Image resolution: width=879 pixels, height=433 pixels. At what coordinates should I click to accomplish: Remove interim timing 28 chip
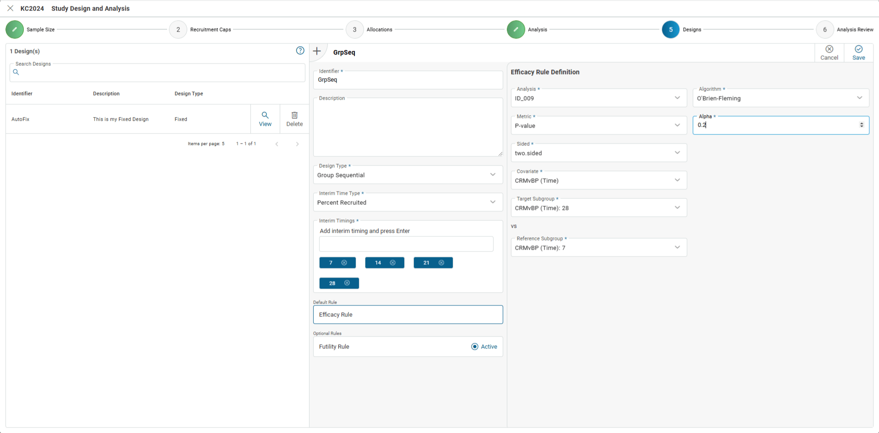coord(347,283)
